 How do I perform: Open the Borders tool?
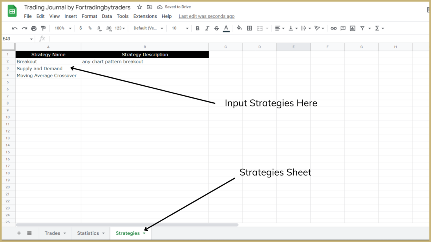click(249, 28)
